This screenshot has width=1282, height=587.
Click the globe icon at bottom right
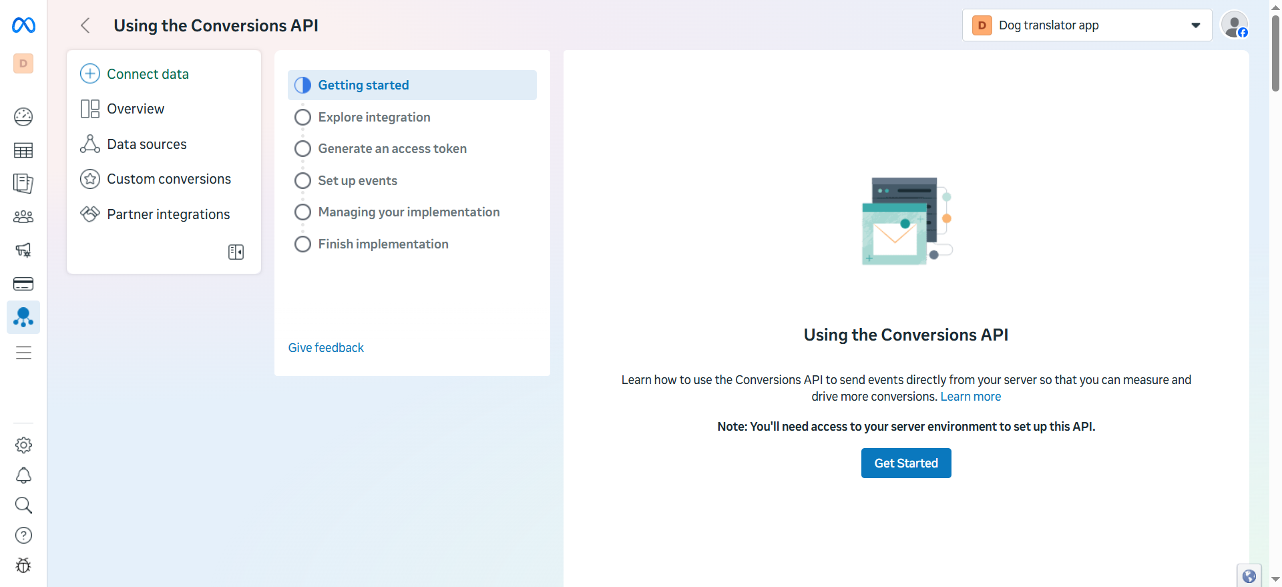(1249, 576)
